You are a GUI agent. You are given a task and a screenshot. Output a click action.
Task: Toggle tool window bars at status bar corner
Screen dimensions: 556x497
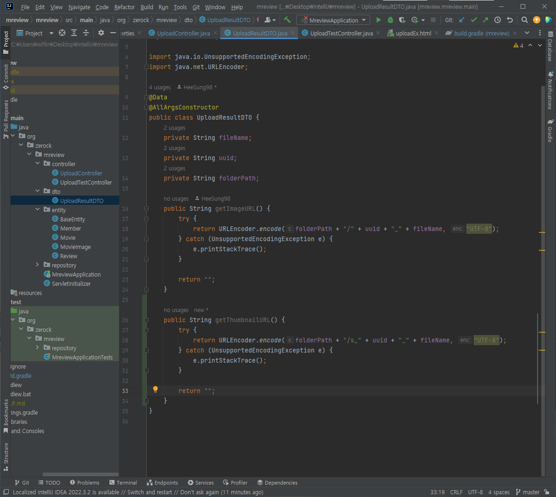click(x=6, y=492)
